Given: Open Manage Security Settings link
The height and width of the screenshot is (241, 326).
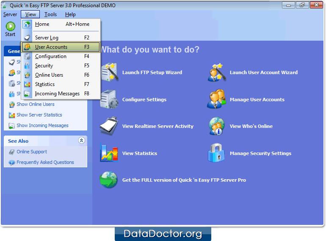Looking at the screenshot, I should click(x=260, y=153).
